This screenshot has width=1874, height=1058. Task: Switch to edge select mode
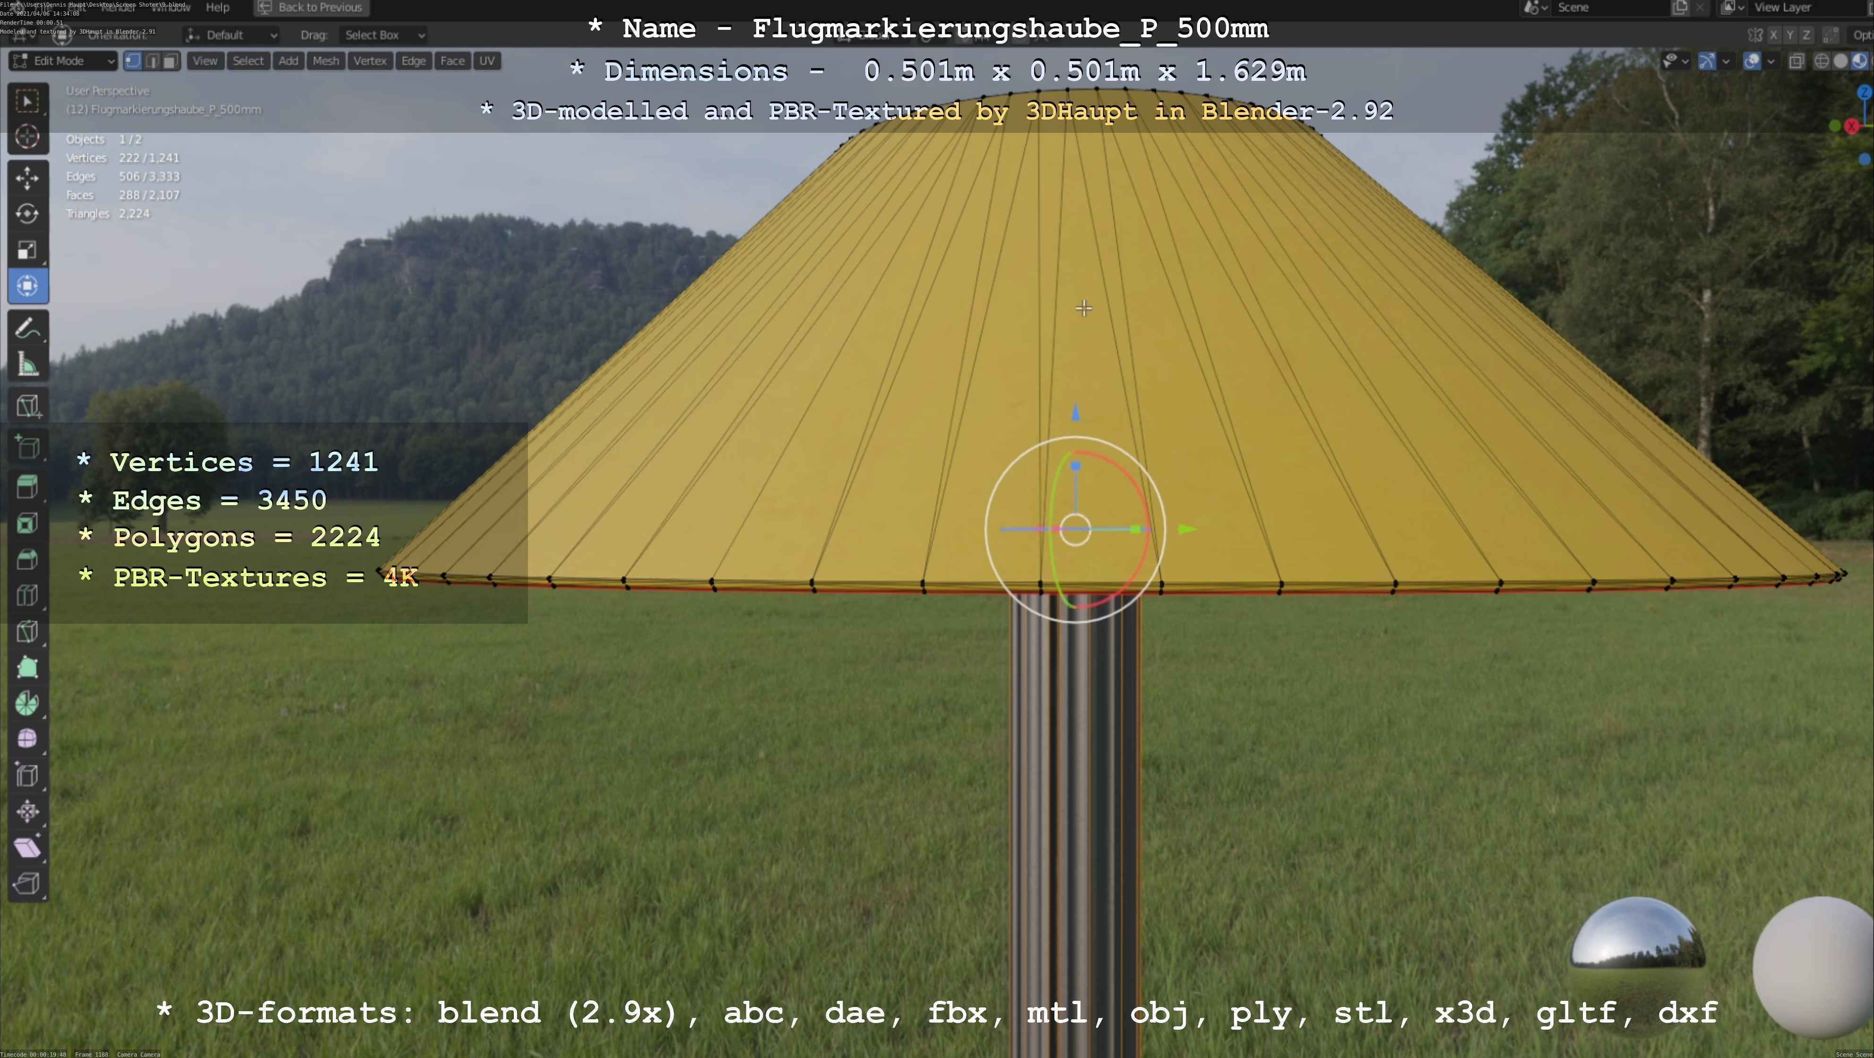[152, 61]
